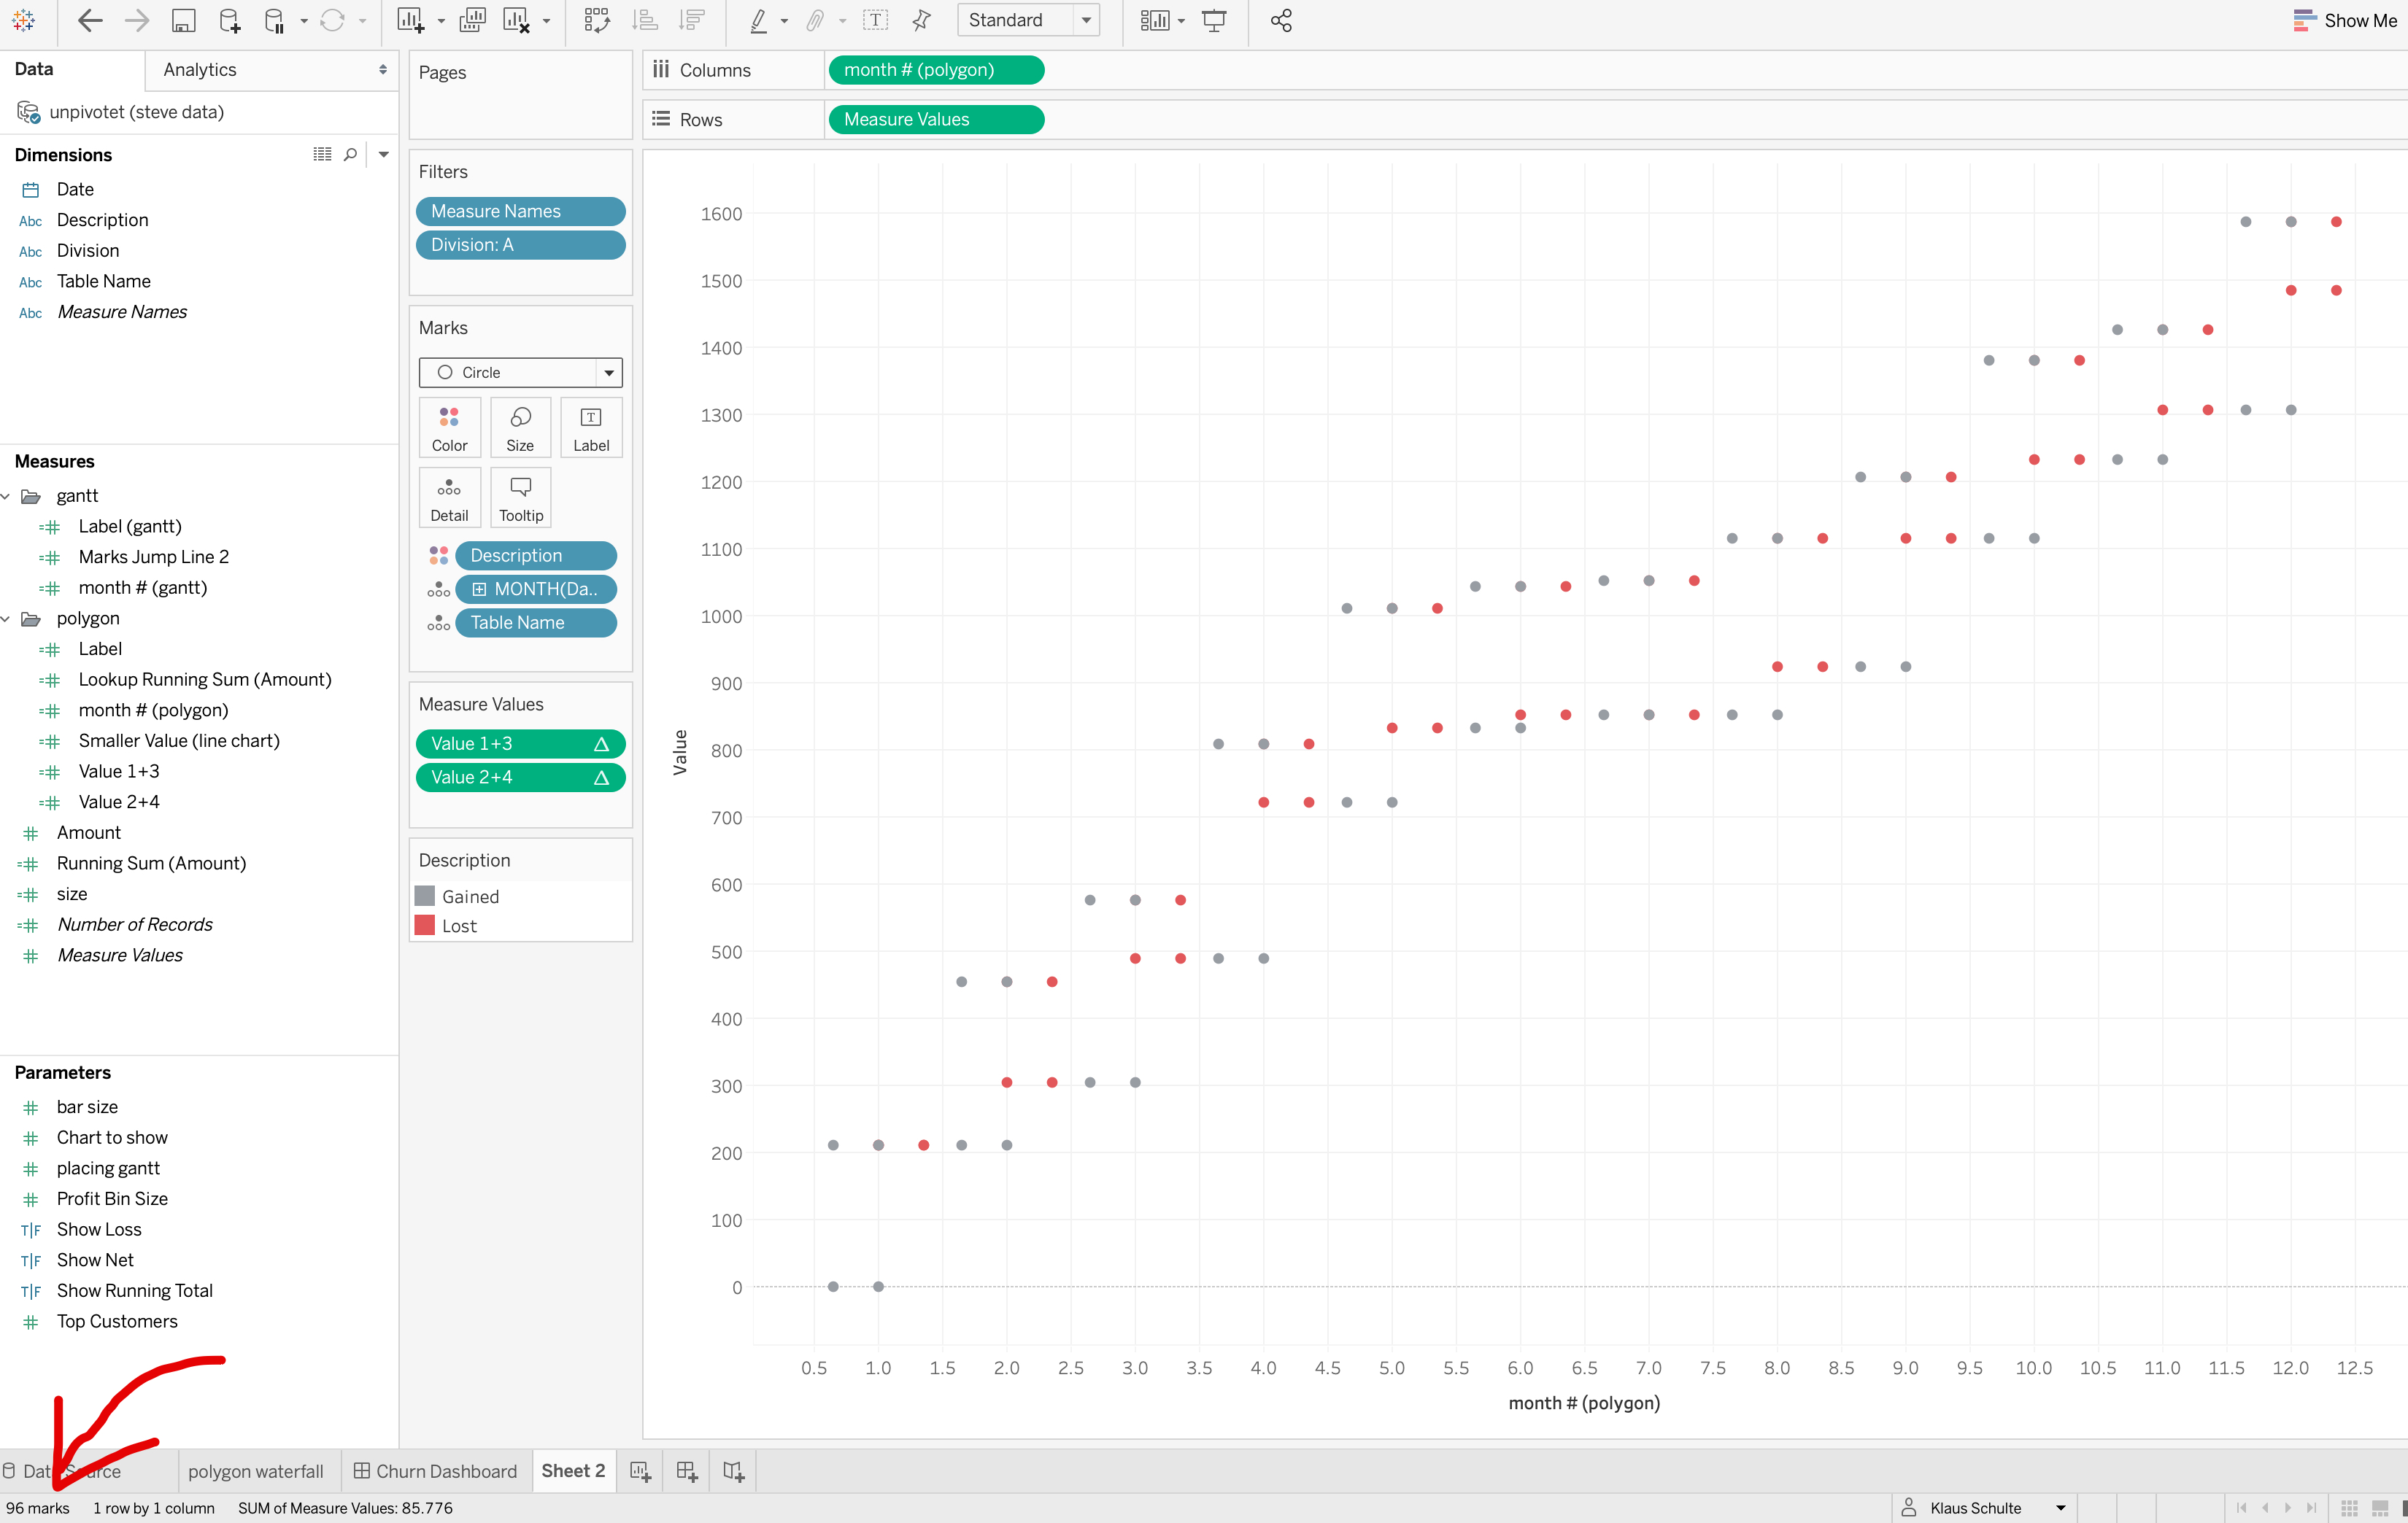The height and width of the screenshot is (1523, 2408).
Task: Click the Swap Rows and Columns icon
Action: 597,20
